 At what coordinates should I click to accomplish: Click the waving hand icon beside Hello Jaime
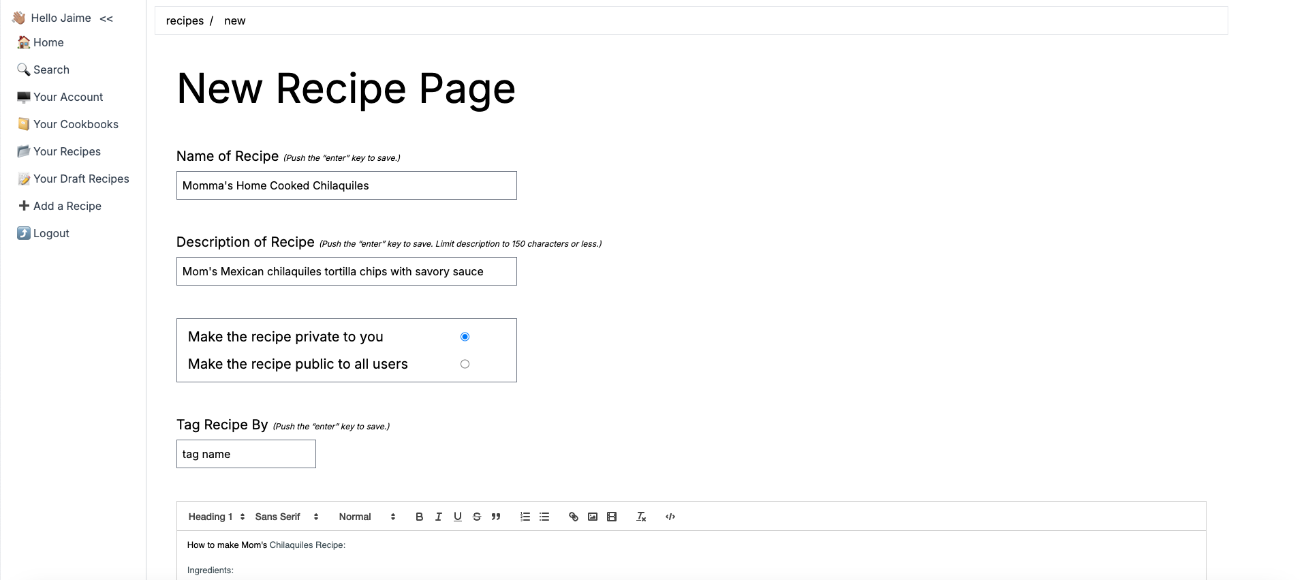pyautogui.click(x=19, y=18)
